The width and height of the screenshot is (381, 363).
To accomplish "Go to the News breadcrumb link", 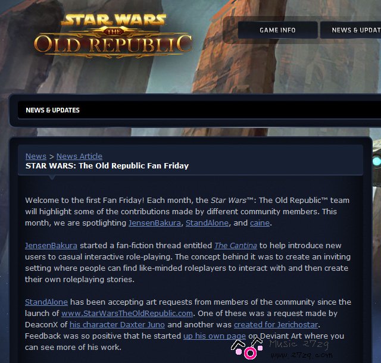I will [x=36, y=157].
